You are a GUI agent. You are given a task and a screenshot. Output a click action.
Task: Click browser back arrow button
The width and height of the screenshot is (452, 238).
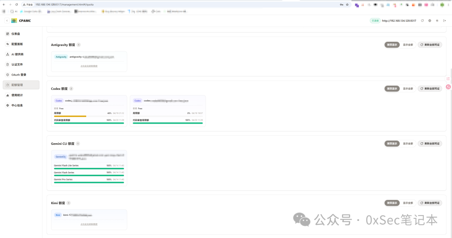tap(4, 5)
